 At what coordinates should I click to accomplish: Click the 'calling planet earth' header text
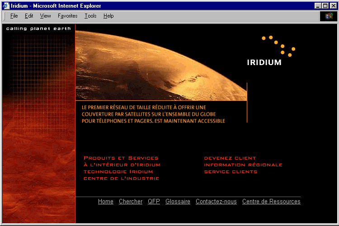(38, 28)
